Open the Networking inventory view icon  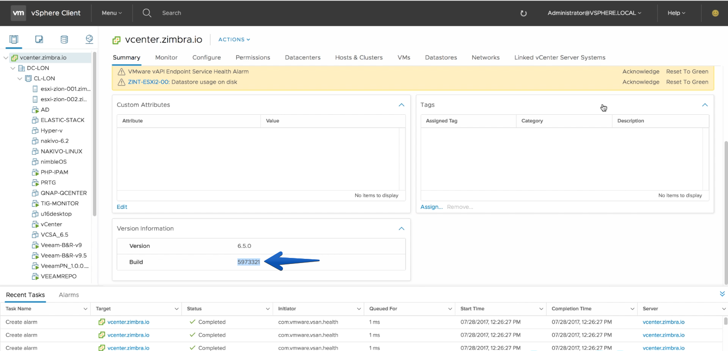point(89,39)
